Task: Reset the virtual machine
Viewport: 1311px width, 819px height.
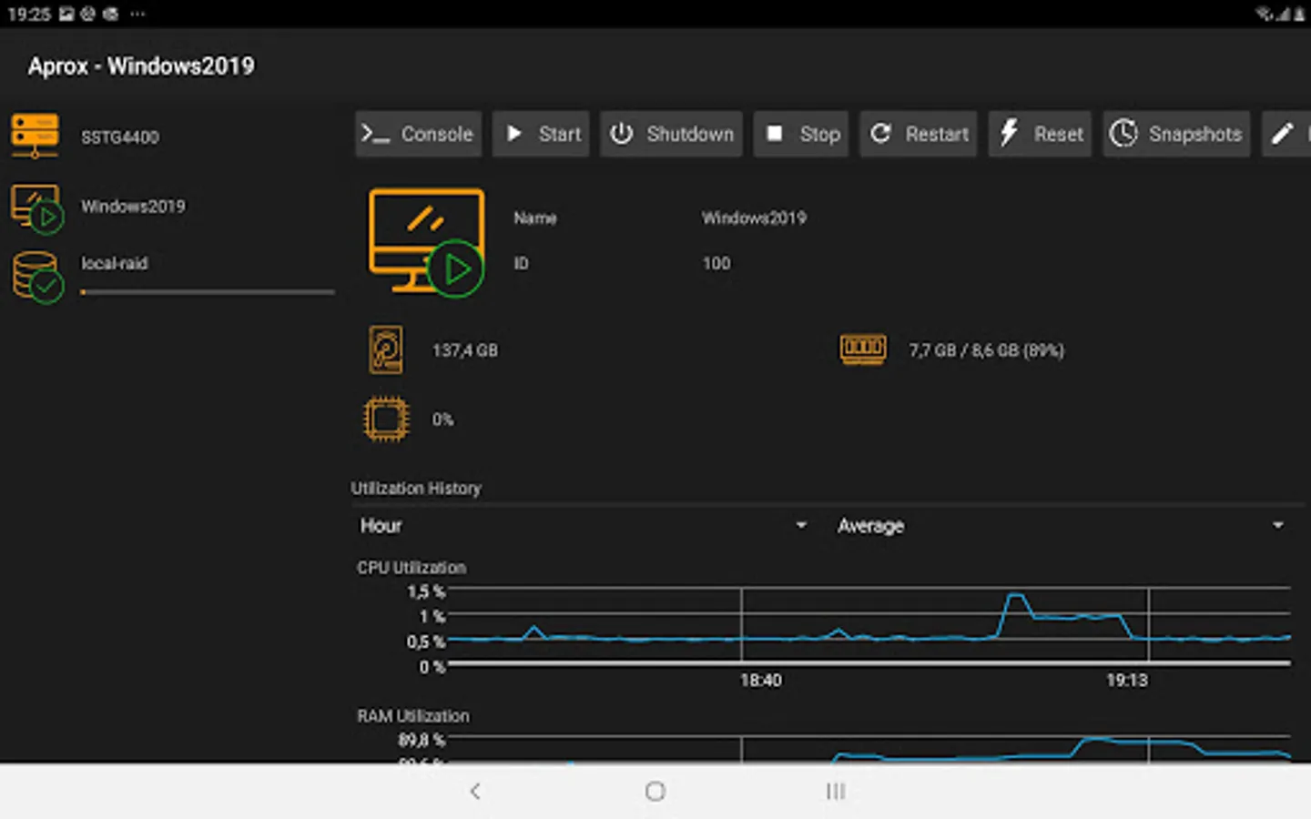Action: point(1040,134)
